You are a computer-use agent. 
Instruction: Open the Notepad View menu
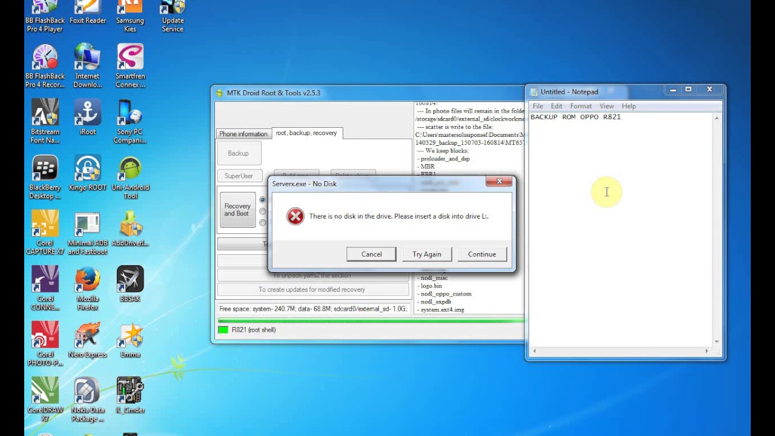click(607, 106)
